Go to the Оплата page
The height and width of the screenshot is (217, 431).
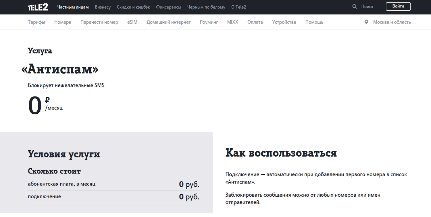(255, 22)
